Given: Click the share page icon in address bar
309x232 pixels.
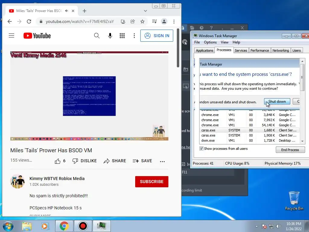Looking at the screenshot, I should click(x=133, y=21).
